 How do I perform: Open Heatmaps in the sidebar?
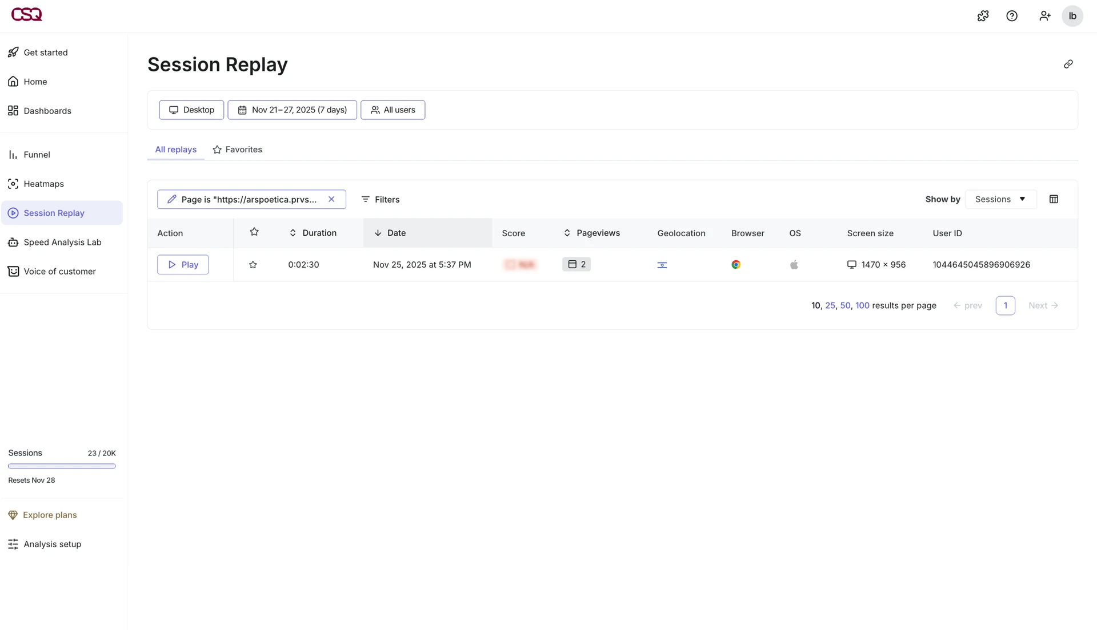pyautogui.click(x=62, y=184)
